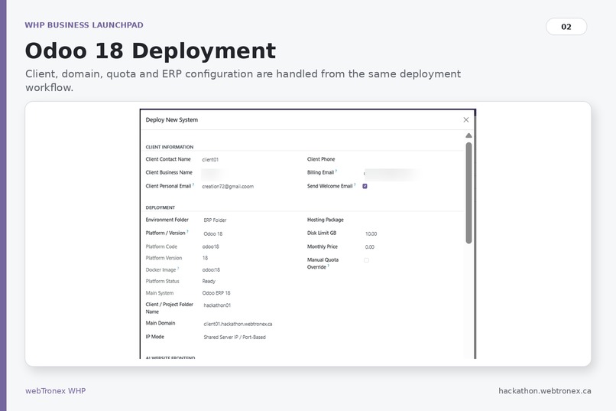Enable the Manual Quota Override checkbox

tap(367, 260)
